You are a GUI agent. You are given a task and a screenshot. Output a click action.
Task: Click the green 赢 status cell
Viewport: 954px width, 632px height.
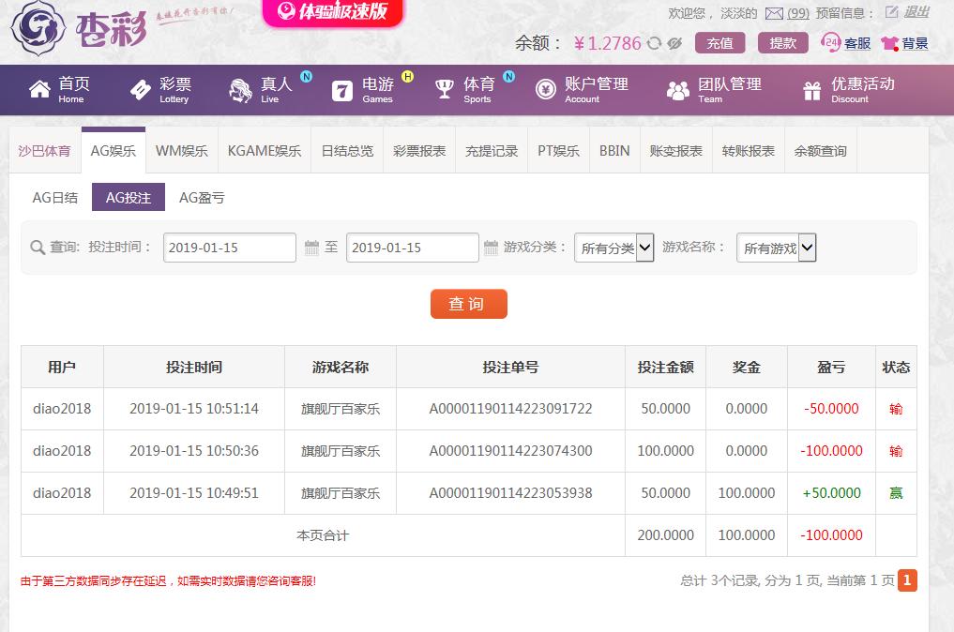coord(896,492)
